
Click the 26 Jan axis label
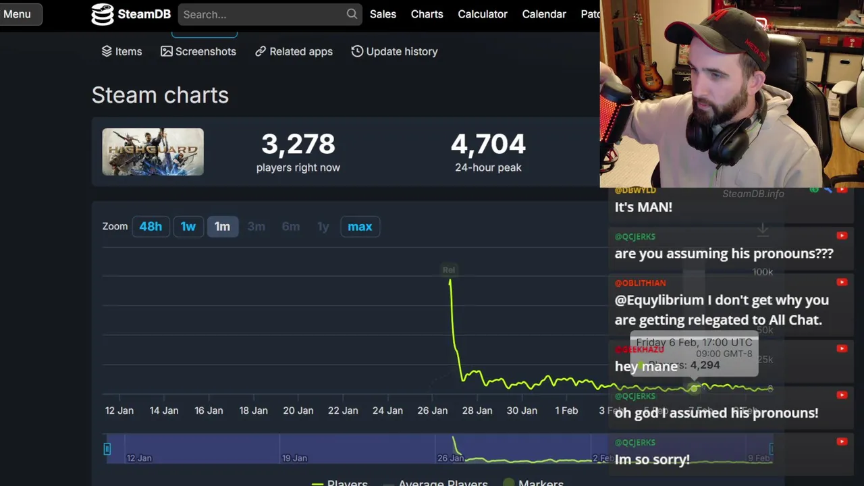pyautogui.click(x=432, y=410)
